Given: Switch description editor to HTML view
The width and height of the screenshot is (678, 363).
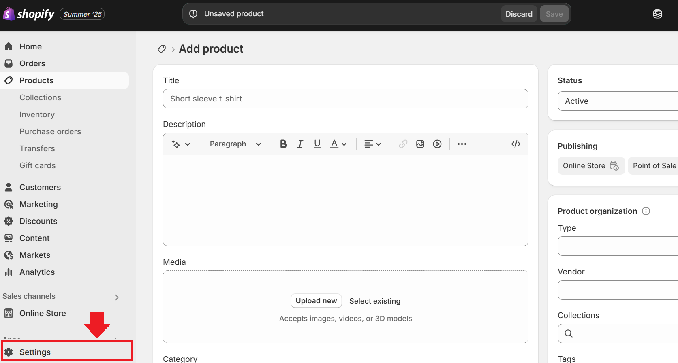Looking at the screenshot, I should [x=515, y=144].
